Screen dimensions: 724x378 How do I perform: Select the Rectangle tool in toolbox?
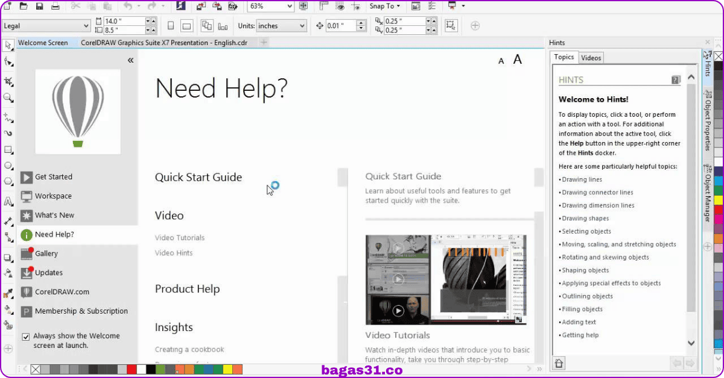(x=8, y=149)
